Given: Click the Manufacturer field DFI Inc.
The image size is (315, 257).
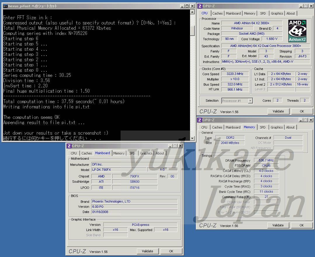Looking at the screenshot, I should coord(134,164).
